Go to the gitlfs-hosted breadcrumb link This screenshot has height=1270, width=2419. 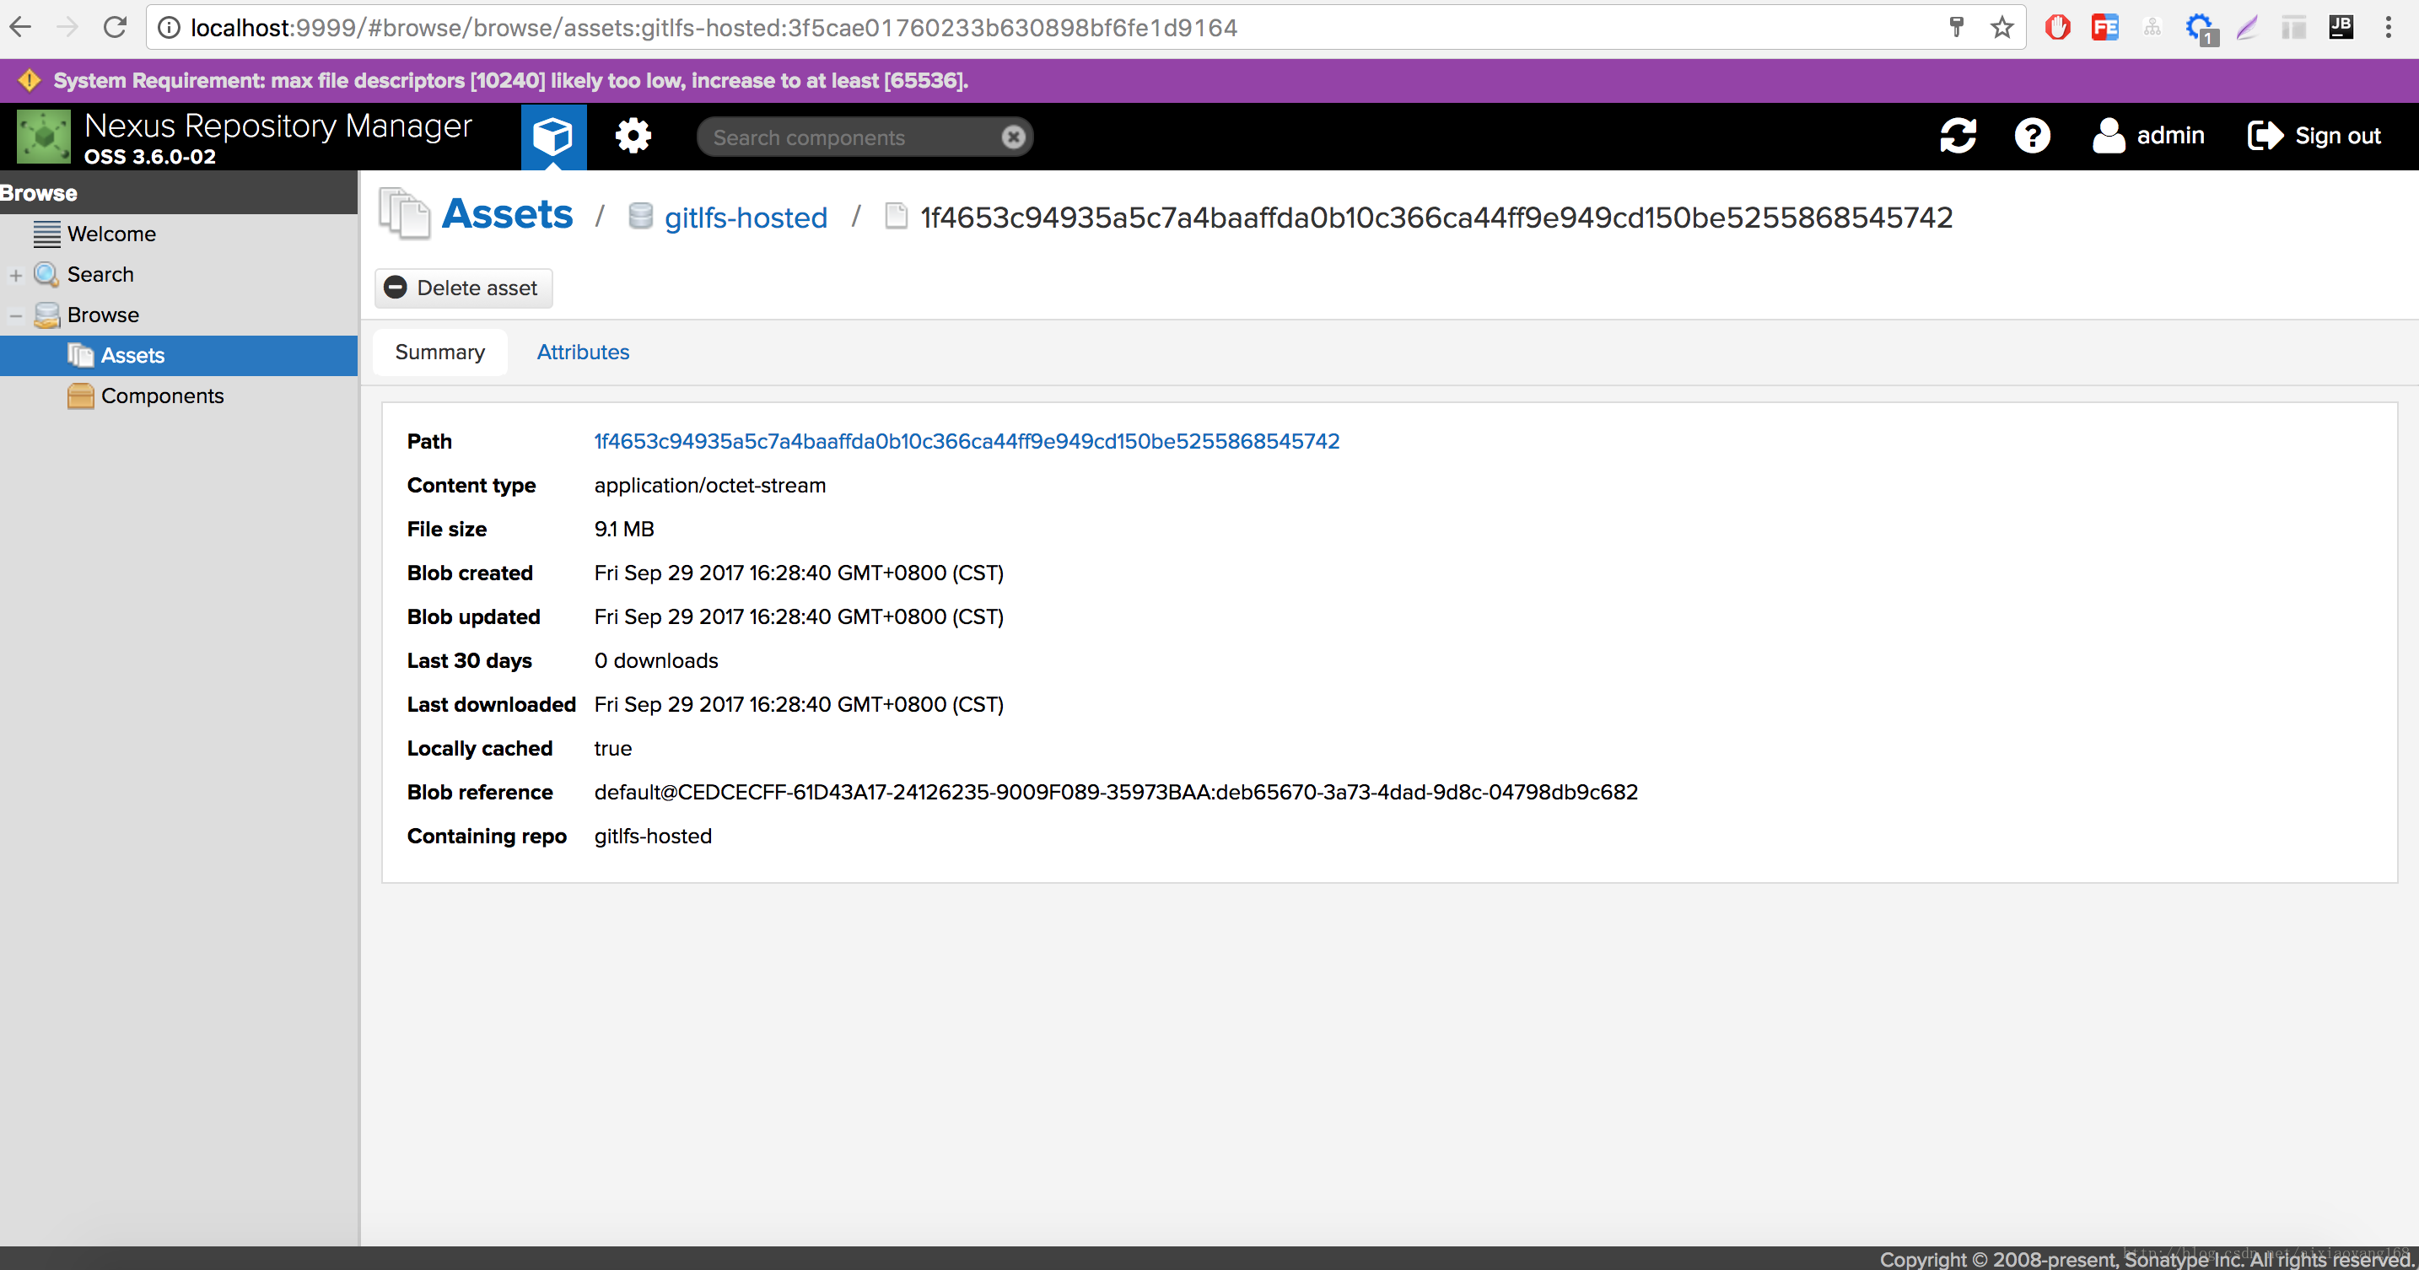tap(746, 218)
